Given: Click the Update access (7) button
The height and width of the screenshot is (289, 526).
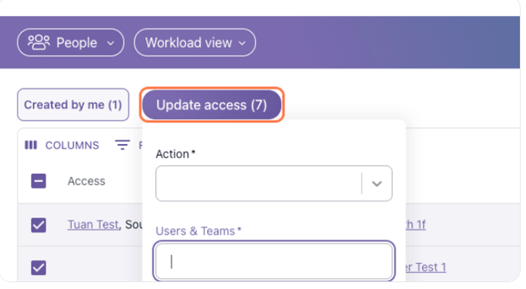Looking at the screenshot, I should tap(212, 104).
